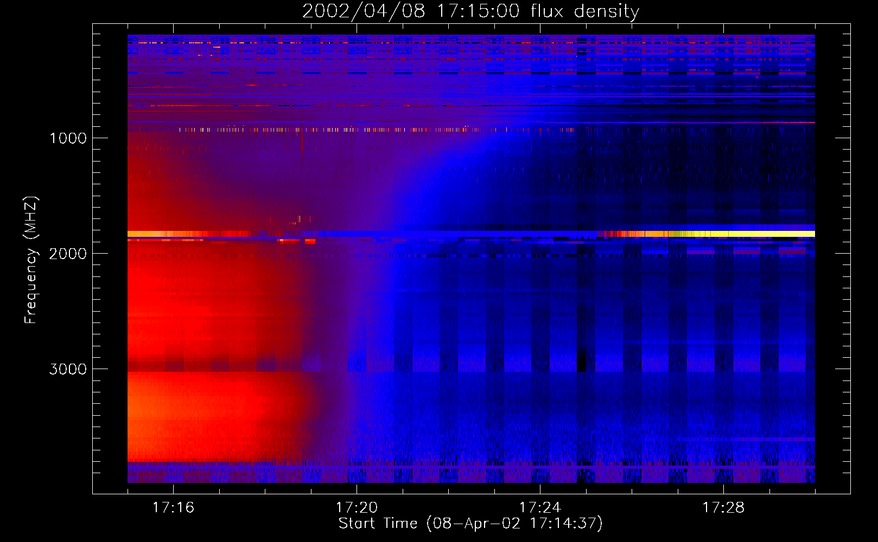Click the plot title '2002/04/08 17:15:00 flux density'
Screen dimensions: 878x542
pos(470,11)
